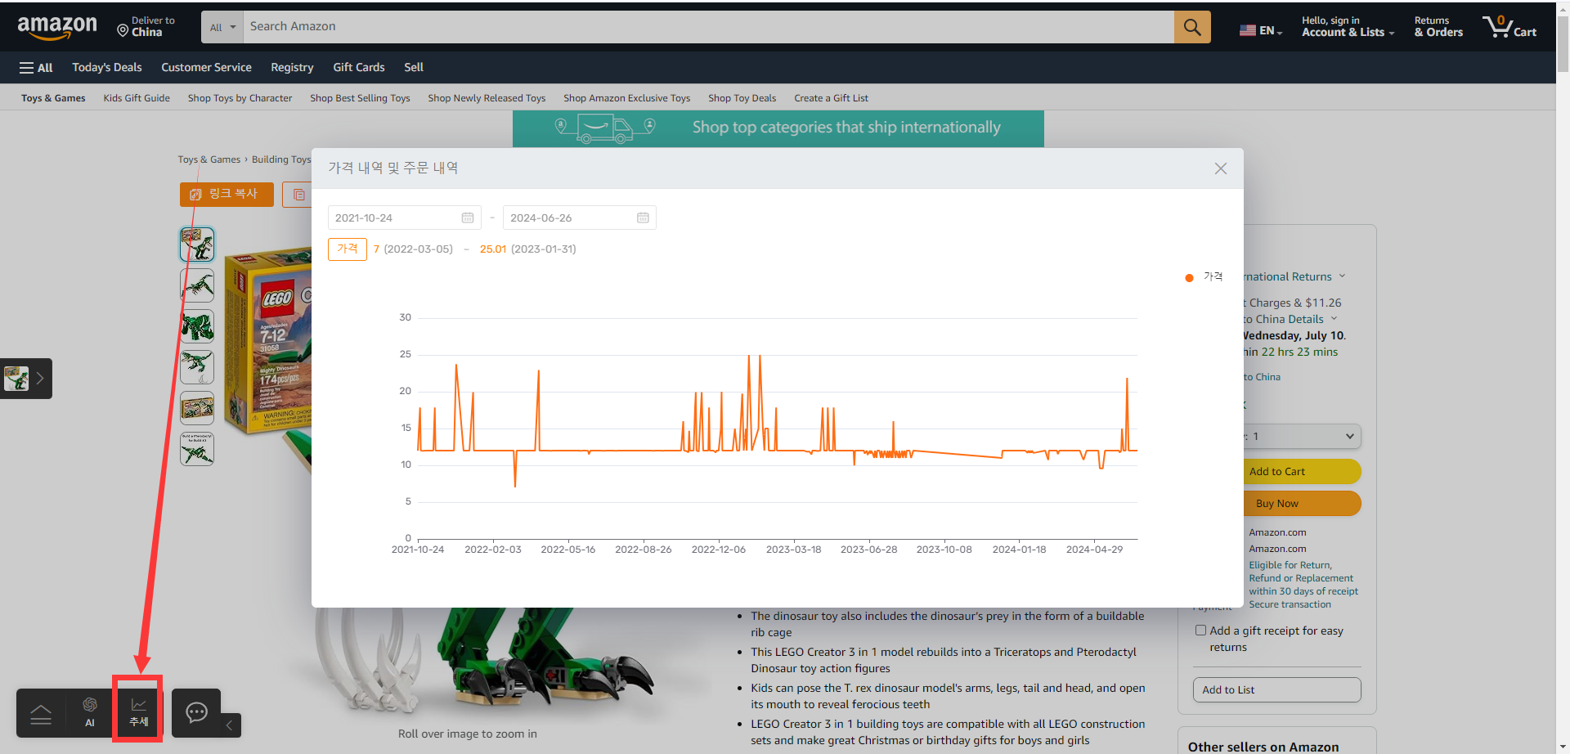This screenshot has width=1570, height=754.
Task: Click Toys & Games subnav heading
Action: coord(53,98)
